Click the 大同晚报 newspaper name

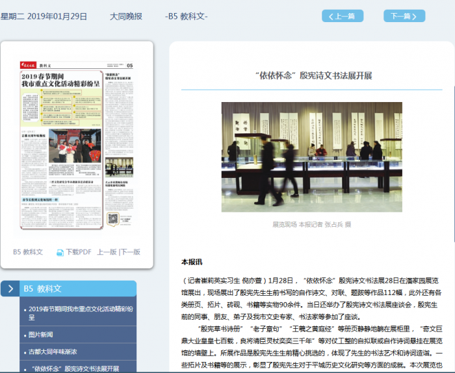[x=126, y=16]
